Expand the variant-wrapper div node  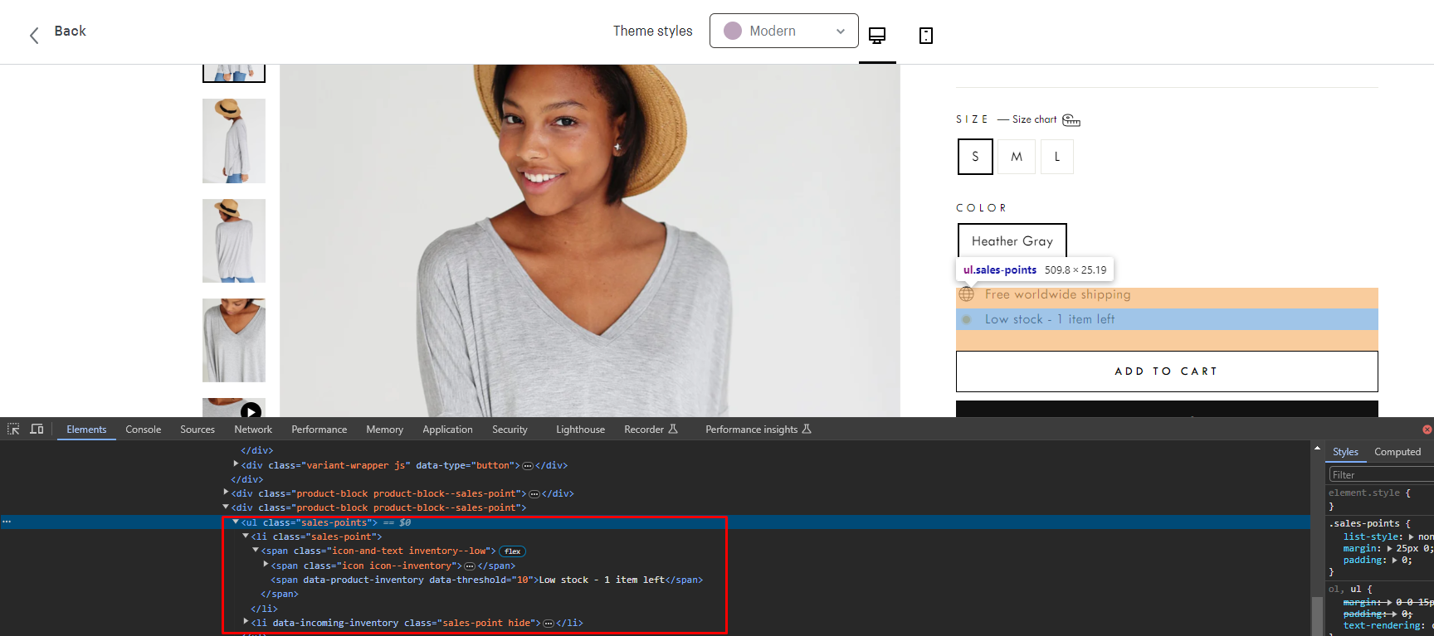click(x=236, y=464)
